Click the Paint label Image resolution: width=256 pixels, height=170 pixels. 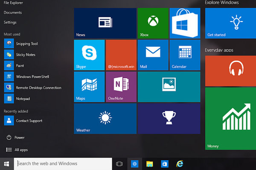pyautogui.click(x=20, y=65)
